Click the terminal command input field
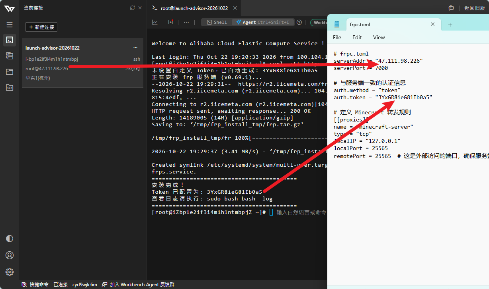Image resolution: width=489 pixels, height=289 pixels. (301, 212)
